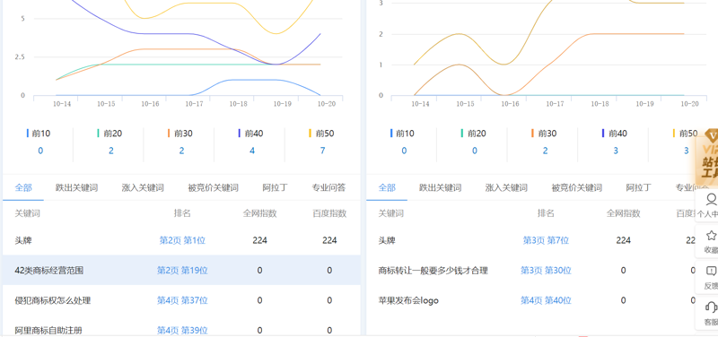Image resolution: width=718 pixels, height=337 pixels.
Task: Select keyword 阿里商标自助注册
Action: tap(48, 330)
